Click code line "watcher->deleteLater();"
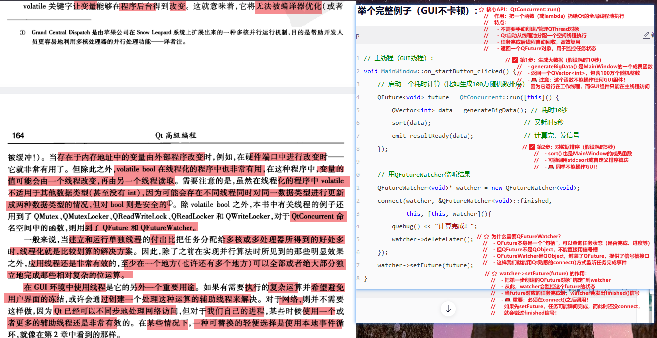 [x=433, y=239]
